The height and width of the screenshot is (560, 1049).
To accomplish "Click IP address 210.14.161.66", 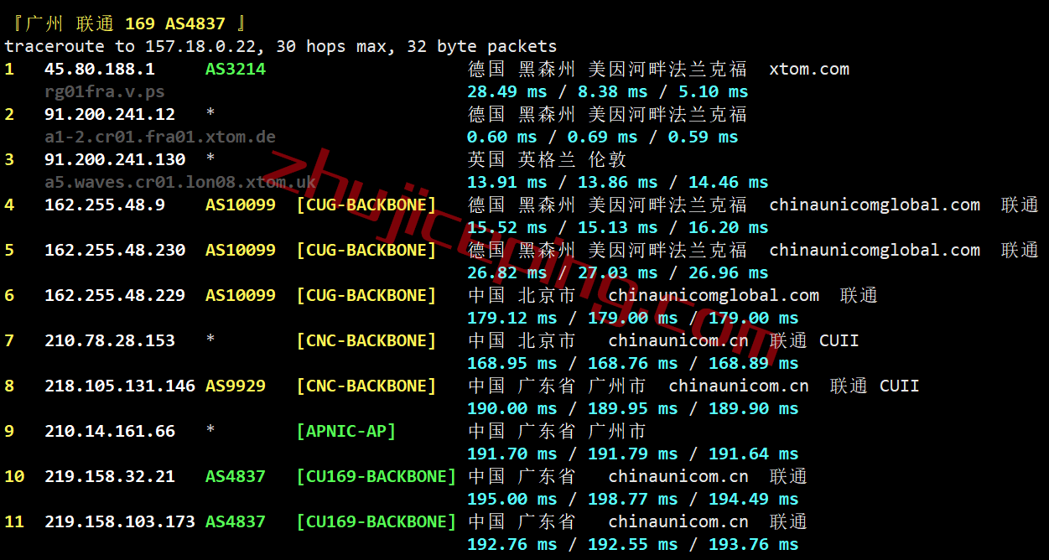I will 110,431.
